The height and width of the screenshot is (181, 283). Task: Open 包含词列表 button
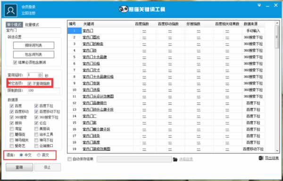tap(33, 55)
